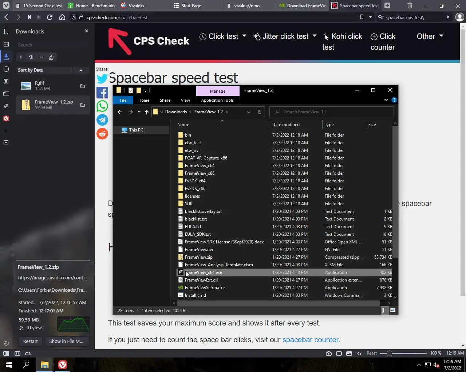Open Jitter click test dropdown
This screenshot has height=372, width=466.
[285, 36]
